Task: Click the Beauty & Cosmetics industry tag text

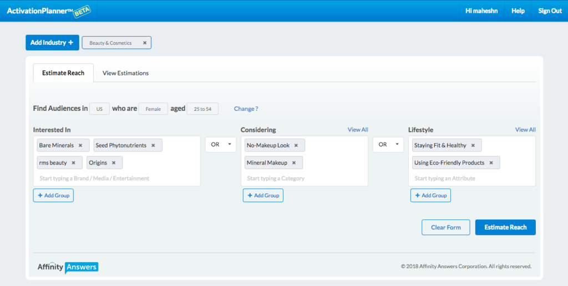Action: pyautogui.click(x=110, y=43)
